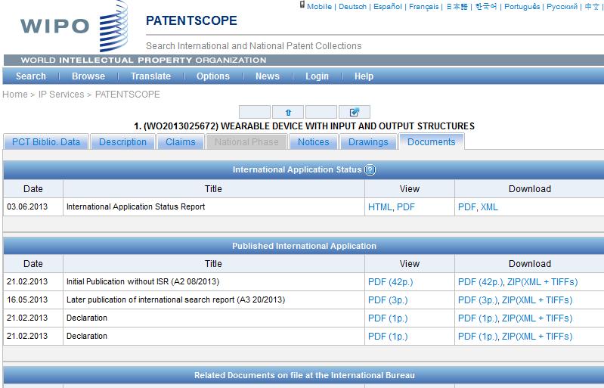Image resolution: width=604 pixels, height=388 pixels.
Task: View Initial Publication PDF (42p.)
Action: (x=391, y=282)
